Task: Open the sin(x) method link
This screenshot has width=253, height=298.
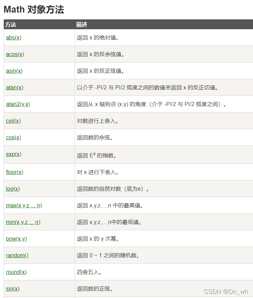Action: 13,289
